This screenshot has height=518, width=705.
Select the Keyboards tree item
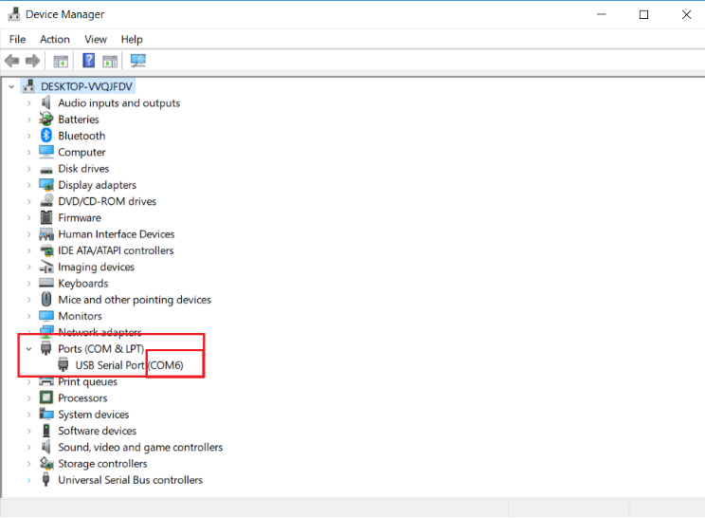coord(82,284)
